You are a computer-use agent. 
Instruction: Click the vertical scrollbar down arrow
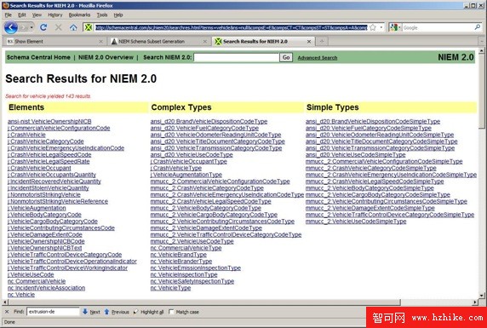tap(482, 296)
